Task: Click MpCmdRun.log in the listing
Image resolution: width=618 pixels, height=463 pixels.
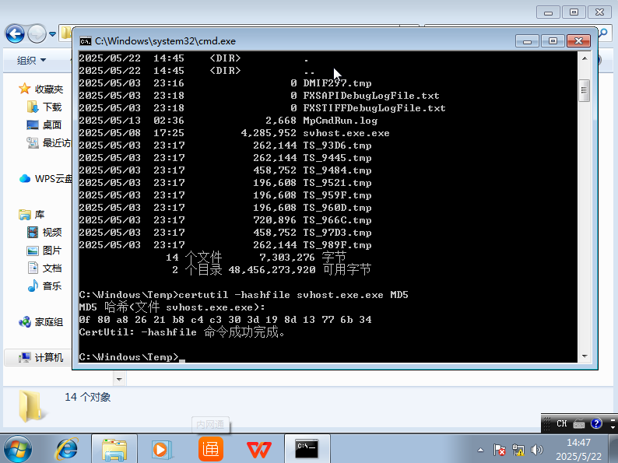Action: (x=340, y=121)
